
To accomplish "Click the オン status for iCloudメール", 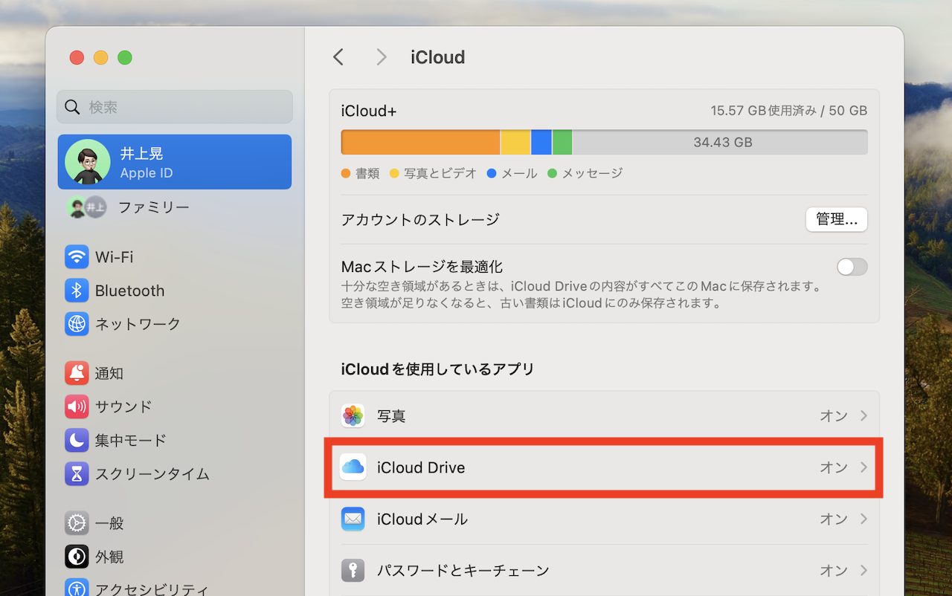I will (x=834, y=519).
